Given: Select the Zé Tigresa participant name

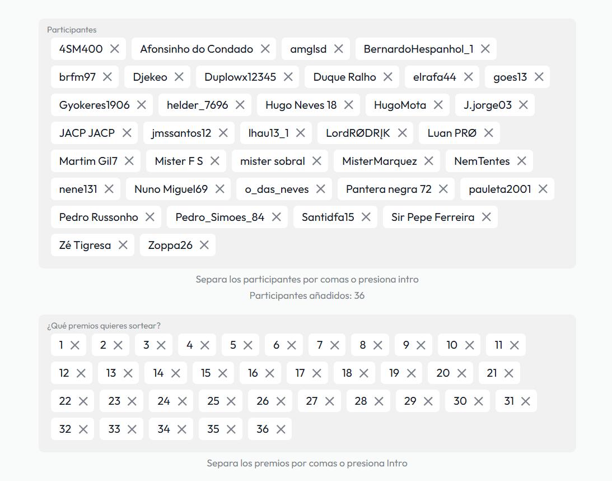Looking at the screenshot, I should tap(85, 245).
